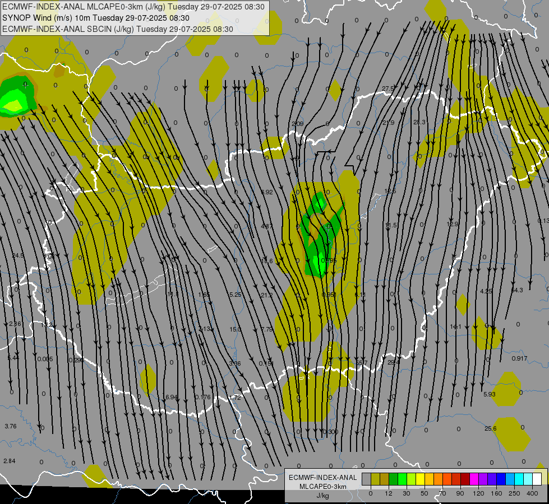Screen dimensions: 549x504
Task: Click the map value 0.951
Action: [x=329, y=295]
